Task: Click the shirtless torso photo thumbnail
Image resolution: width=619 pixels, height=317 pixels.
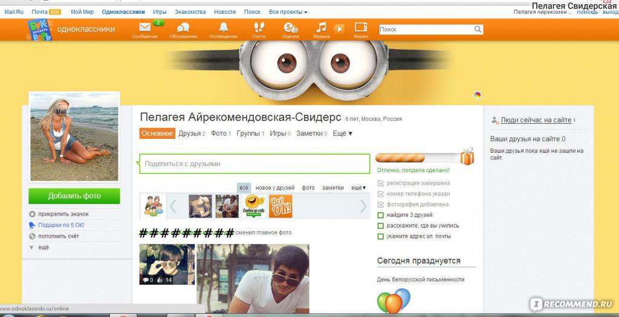Action: (x=200, y=206)
